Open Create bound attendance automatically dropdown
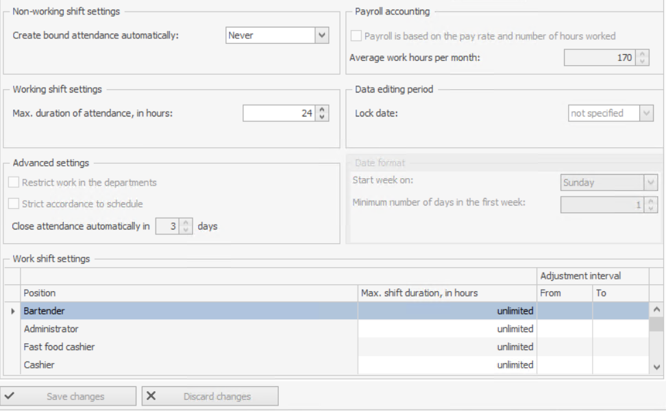 (x=322, y=36)
